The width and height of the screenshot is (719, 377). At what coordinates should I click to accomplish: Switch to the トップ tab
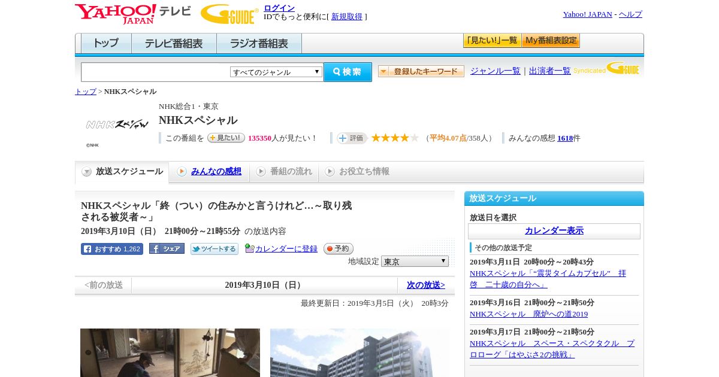point(106,44)
